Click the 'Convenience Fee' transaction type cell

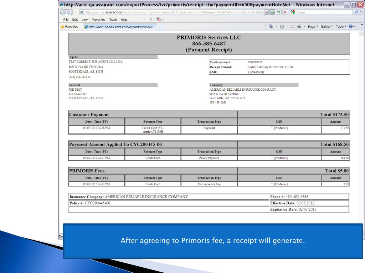[x=209, y=184]
